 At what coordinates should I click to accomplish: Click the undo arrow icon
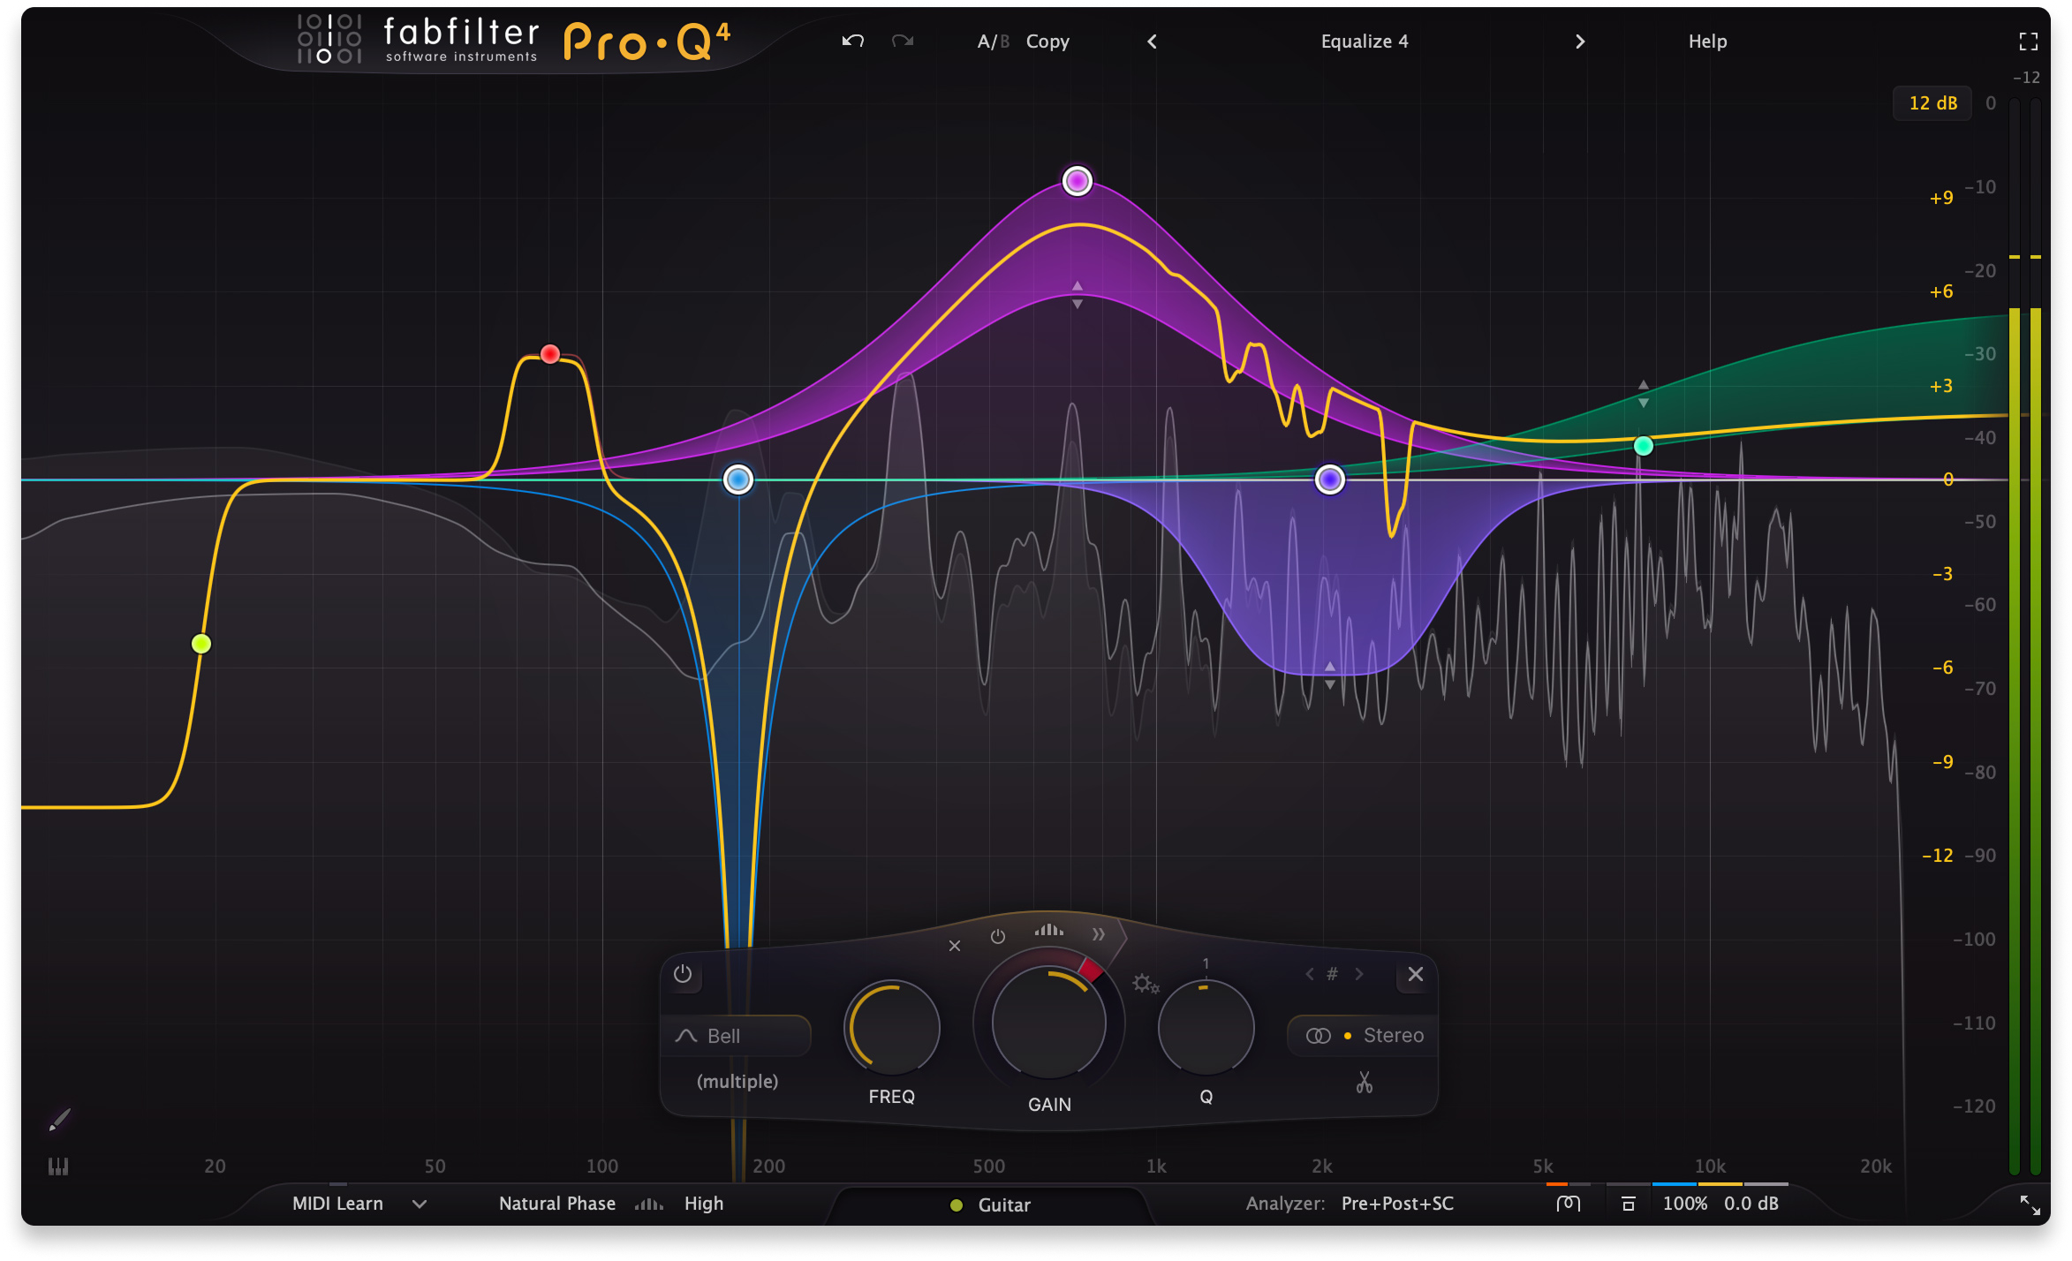[x=852, y=42]
